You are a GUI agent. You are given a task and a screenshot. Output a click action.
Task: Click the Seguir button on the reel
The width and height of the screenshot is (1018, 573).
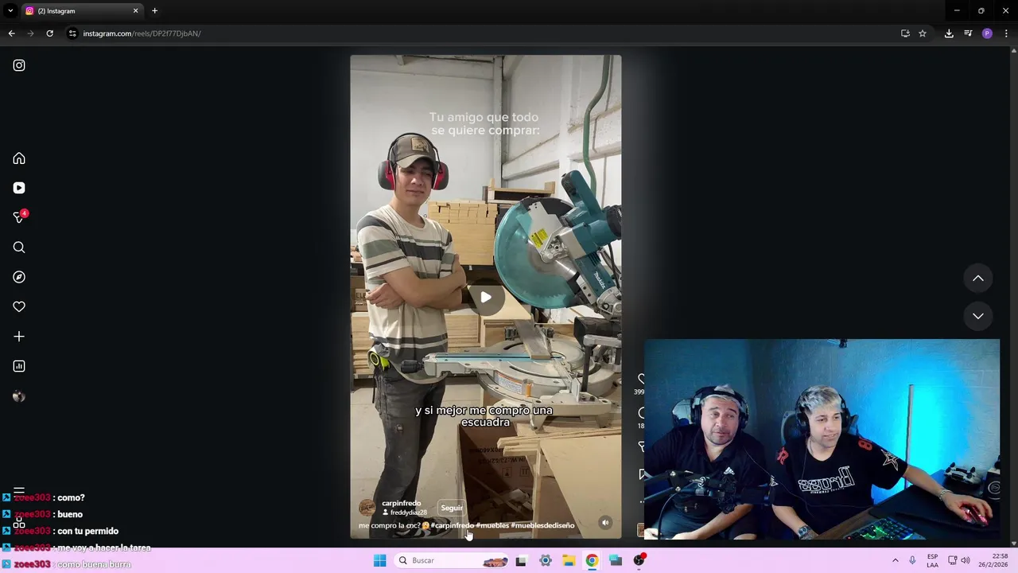click(x=452, y=508)
